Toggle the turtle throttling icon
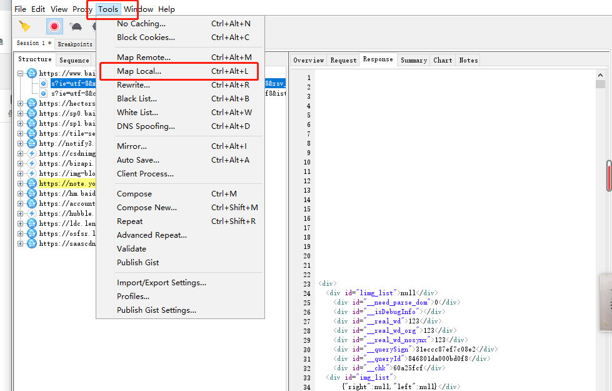612x391 pixels. pos(76,26)
